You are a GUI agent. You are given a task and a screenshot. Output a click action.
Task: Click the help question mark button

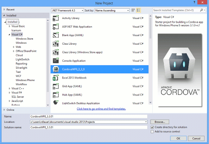(194, 2)
